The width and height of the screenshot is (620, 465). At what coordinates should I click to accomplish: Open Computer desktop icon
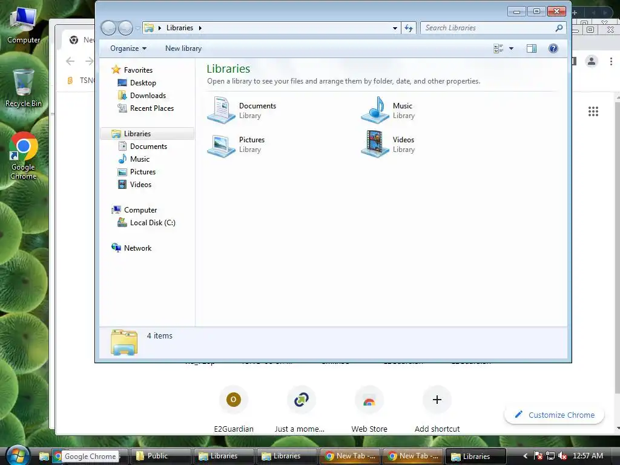(x=24, y=25)
